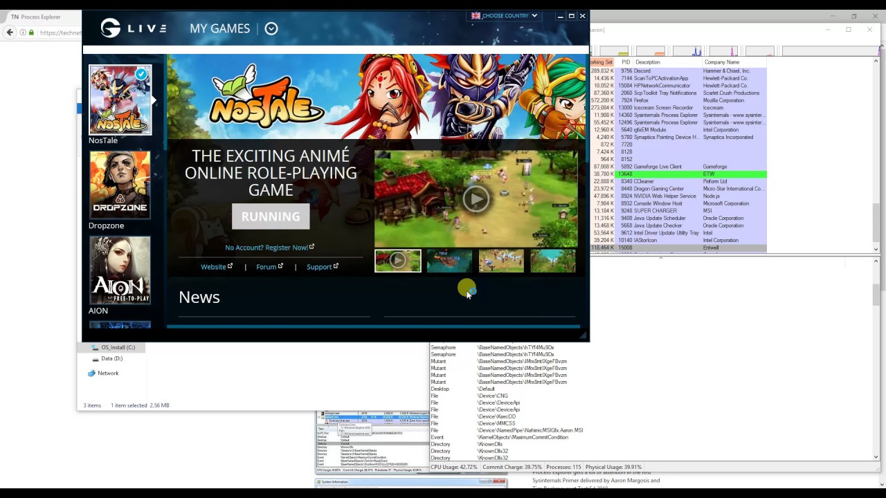The height and width of the screenshot is (498, 886).
Task: Select the MaximumCommitCondition event handle row
Action: pos(651,437)
